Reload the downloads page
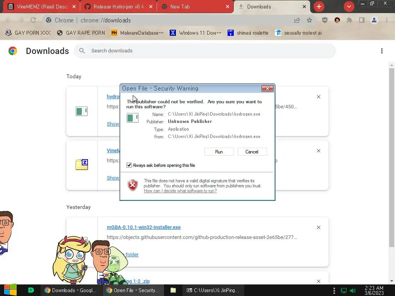Viewport: 395px width, 296px height. pyautogui.click(x=33, y=20)
